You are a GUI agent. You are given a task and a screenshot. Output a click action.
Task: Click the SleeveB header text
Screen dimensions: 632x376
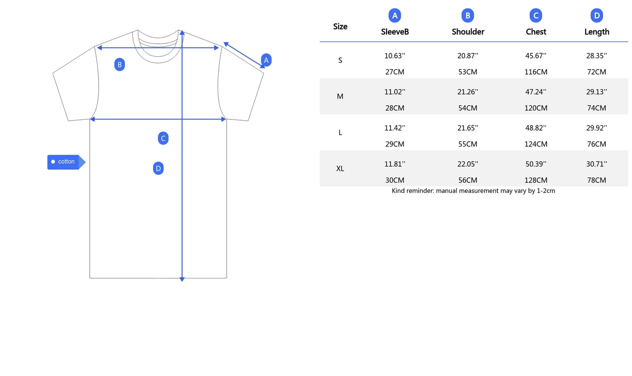(x=395, y=32)
